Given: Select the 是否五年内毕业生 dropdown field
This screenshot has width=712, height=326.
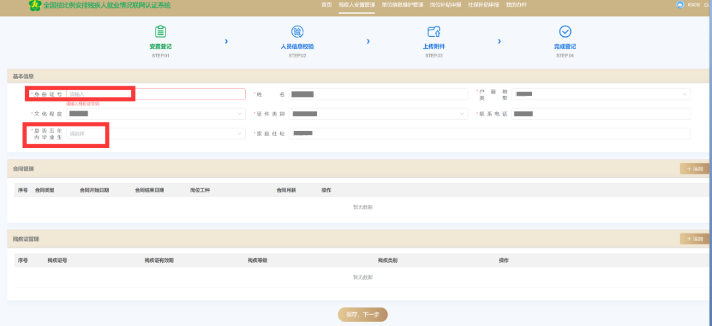Looking at the screenshot, I should tap(87, 134).
